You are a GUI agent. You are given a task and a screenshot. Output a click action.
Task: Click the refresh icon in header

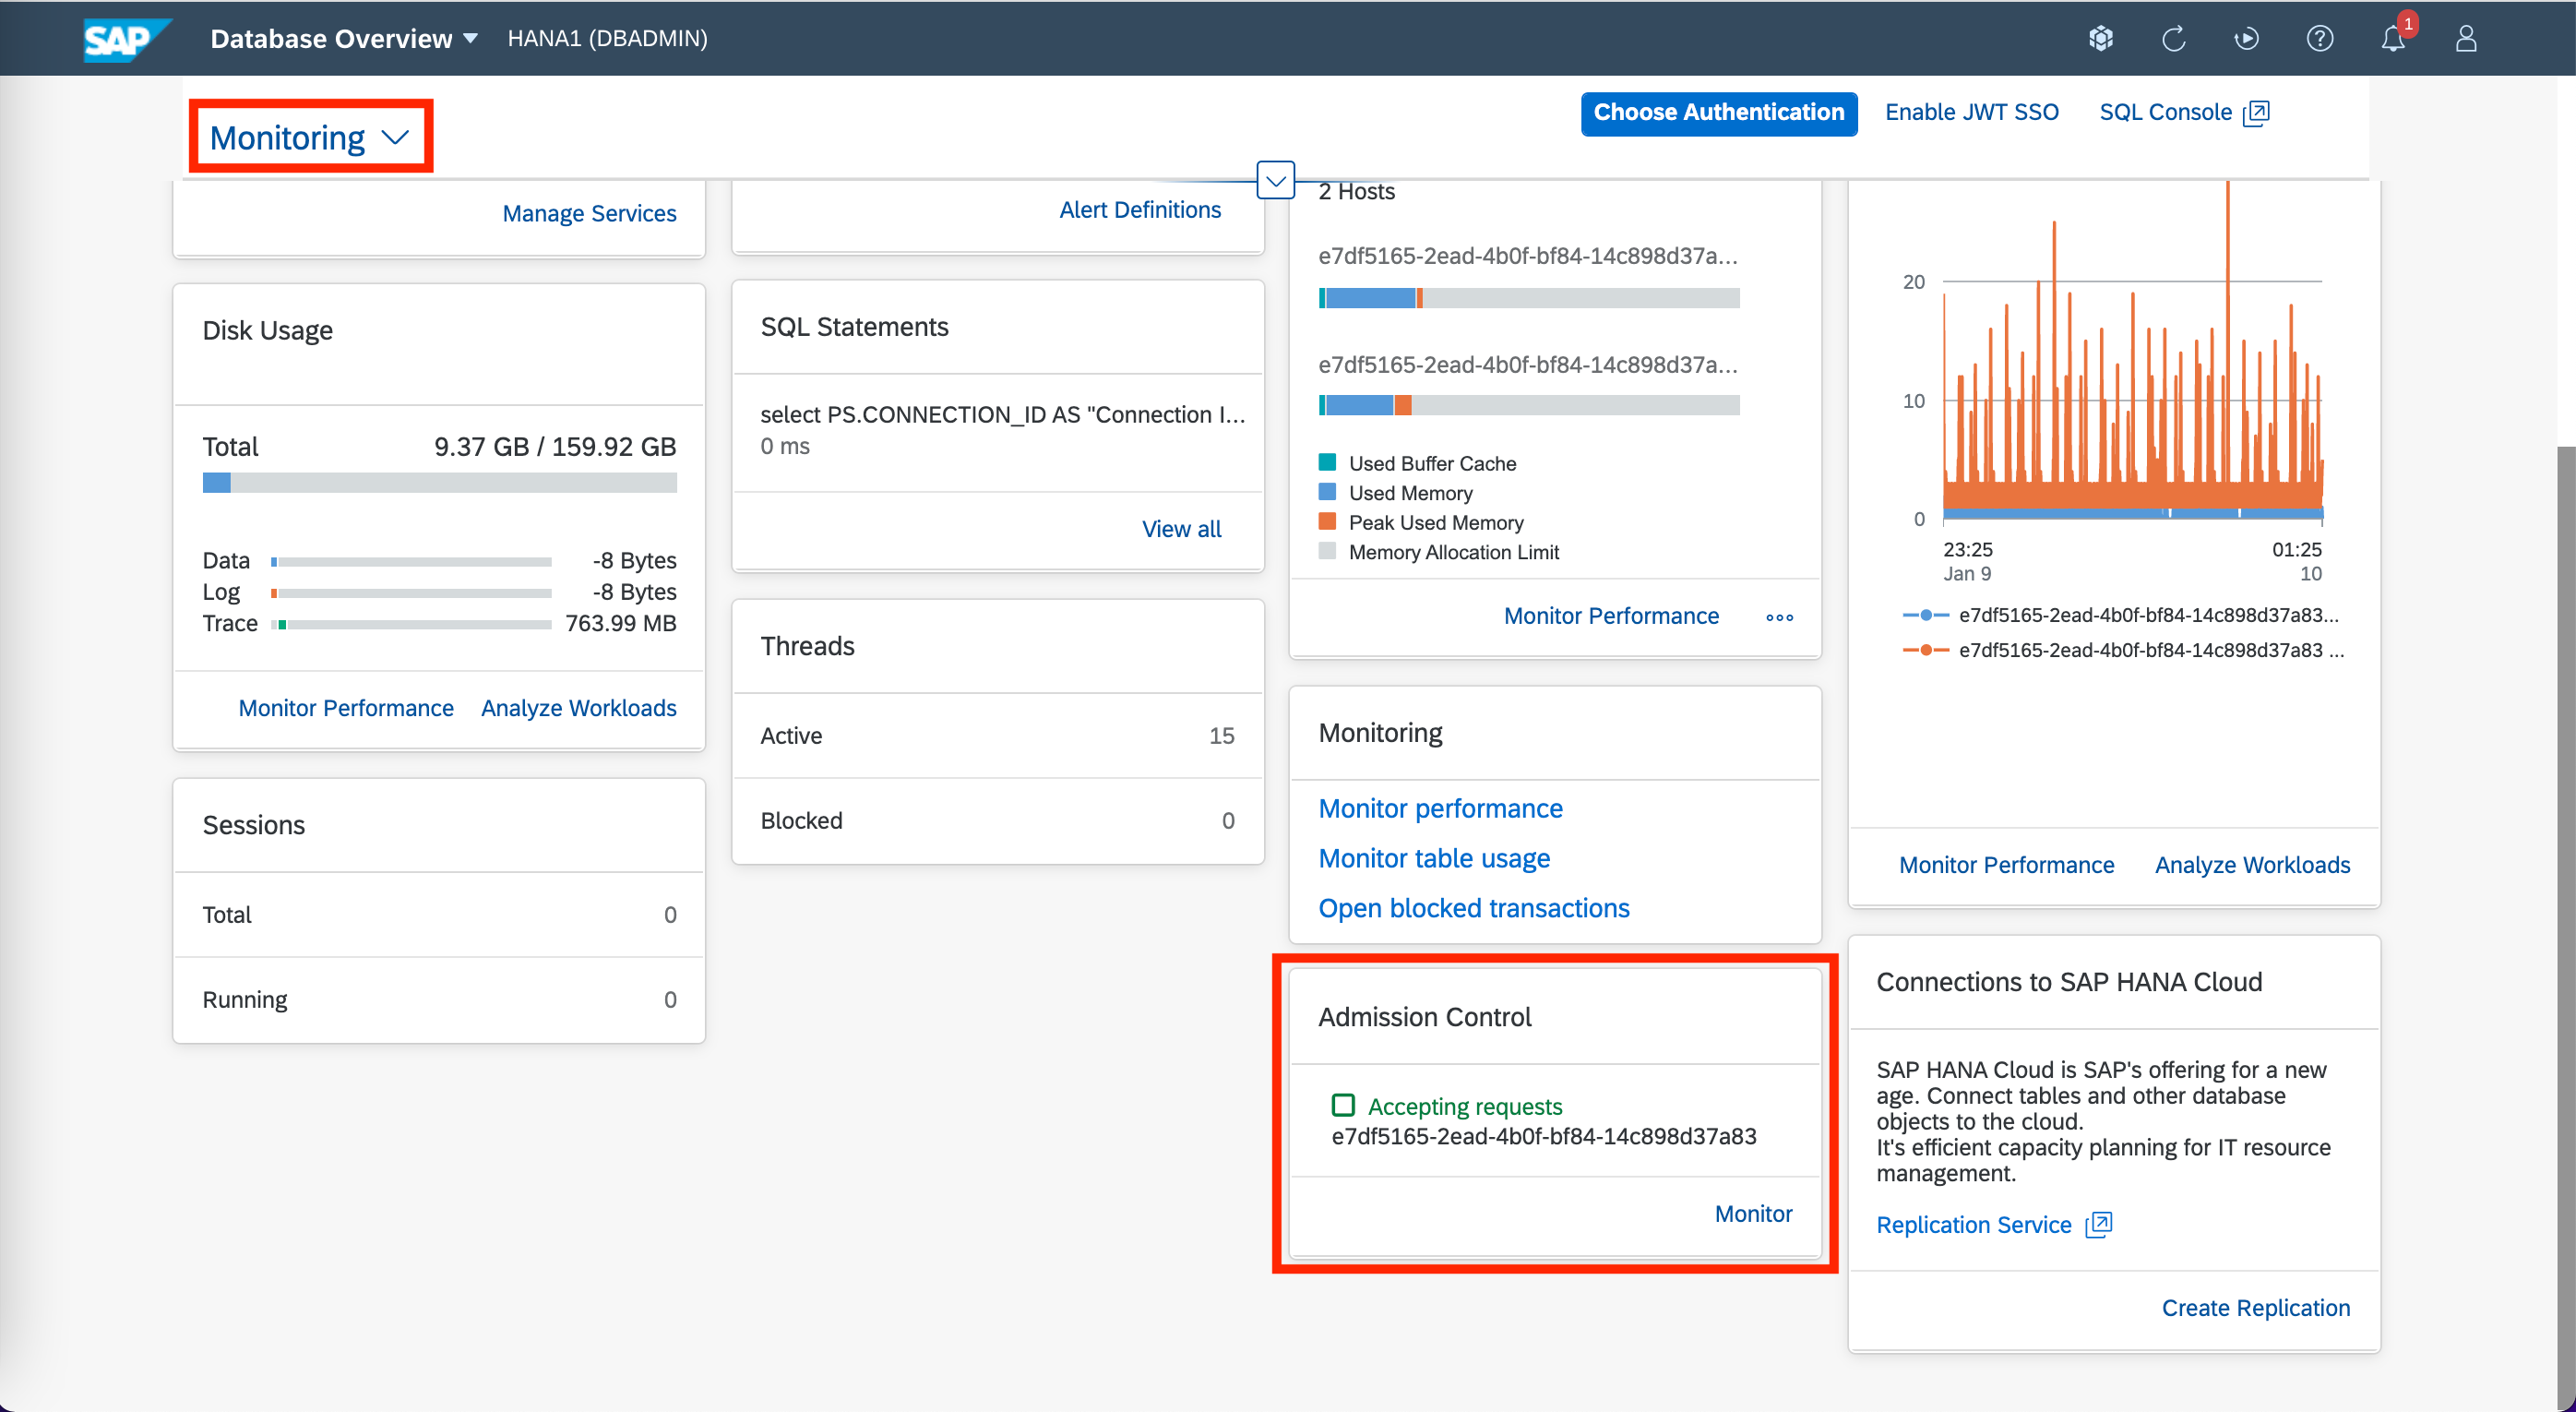tap(2173, 38)
